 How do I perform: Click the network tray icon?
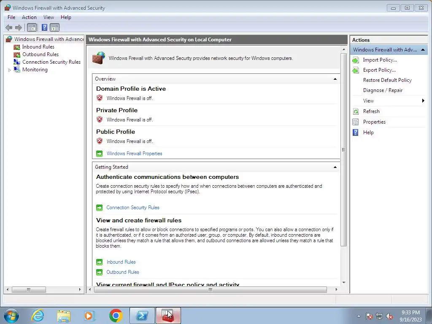tap(379, 316)
